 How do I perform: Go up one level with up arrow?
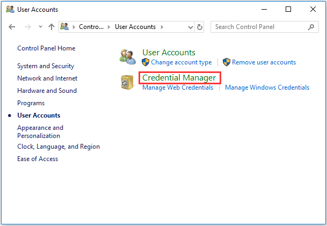click(x=52, y=27)
